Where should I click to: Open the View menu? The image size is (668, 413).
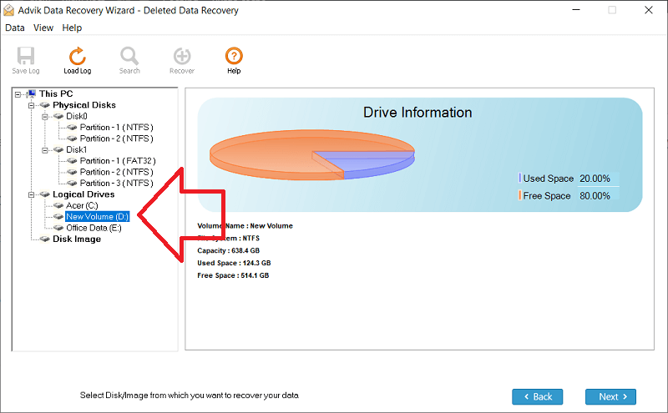point(43,28)
